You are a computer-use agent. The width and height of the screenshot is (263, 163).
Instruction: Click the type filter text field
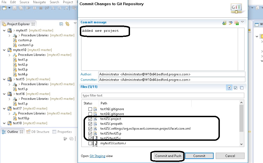tap(163, 95)
